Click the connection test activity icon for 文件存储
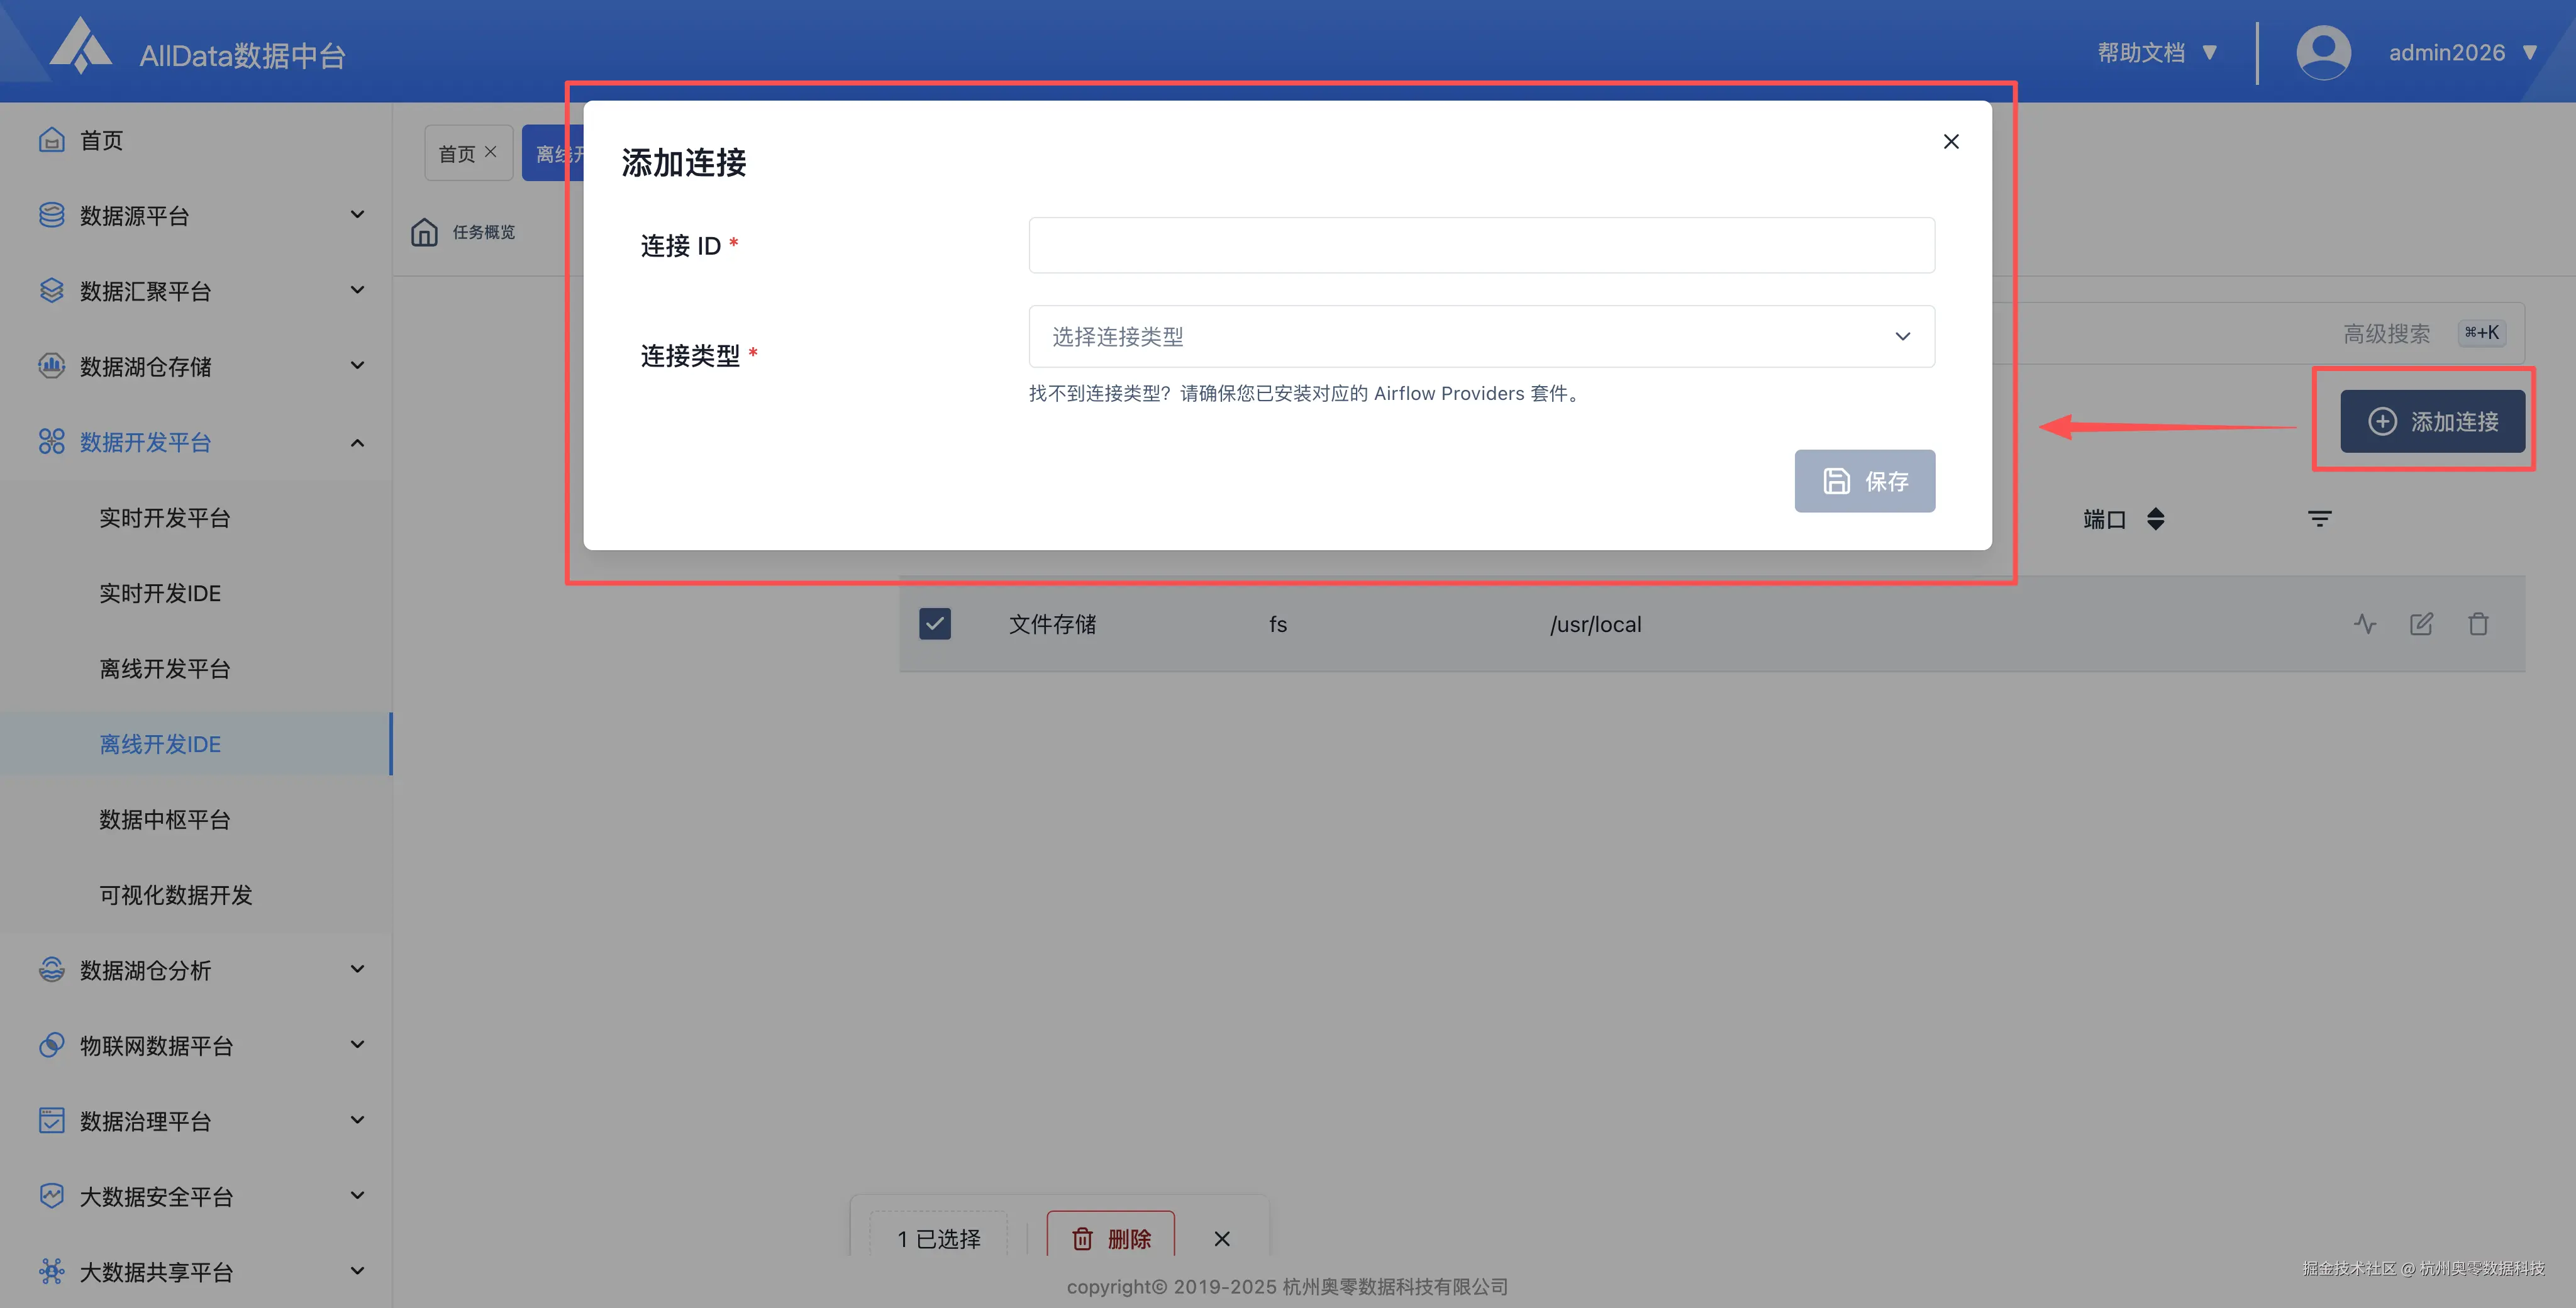The image size is (2576, 1308). (x=2365, y=623)
